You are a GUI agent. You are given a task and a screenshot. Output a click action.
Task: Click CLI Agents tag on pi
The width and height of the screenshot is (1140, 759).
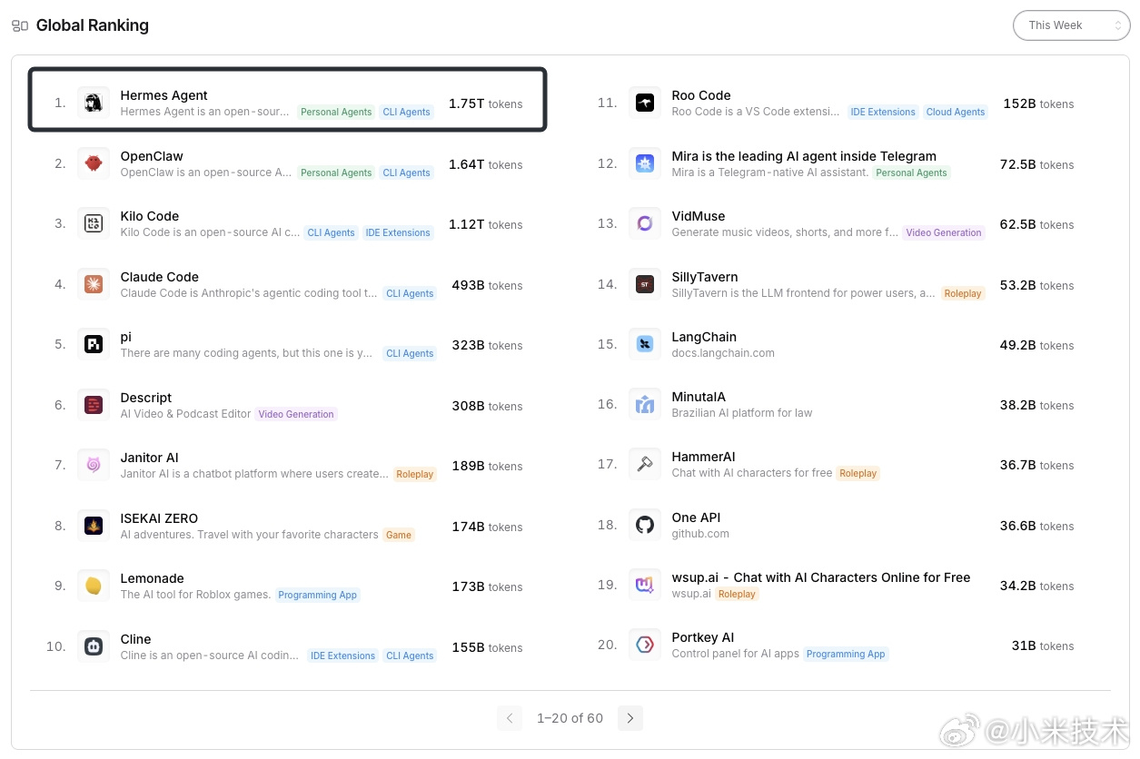click(x=410, y=354)
